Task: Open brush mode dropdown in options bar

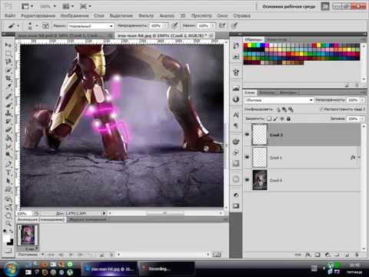Action: tap(91, 26)
